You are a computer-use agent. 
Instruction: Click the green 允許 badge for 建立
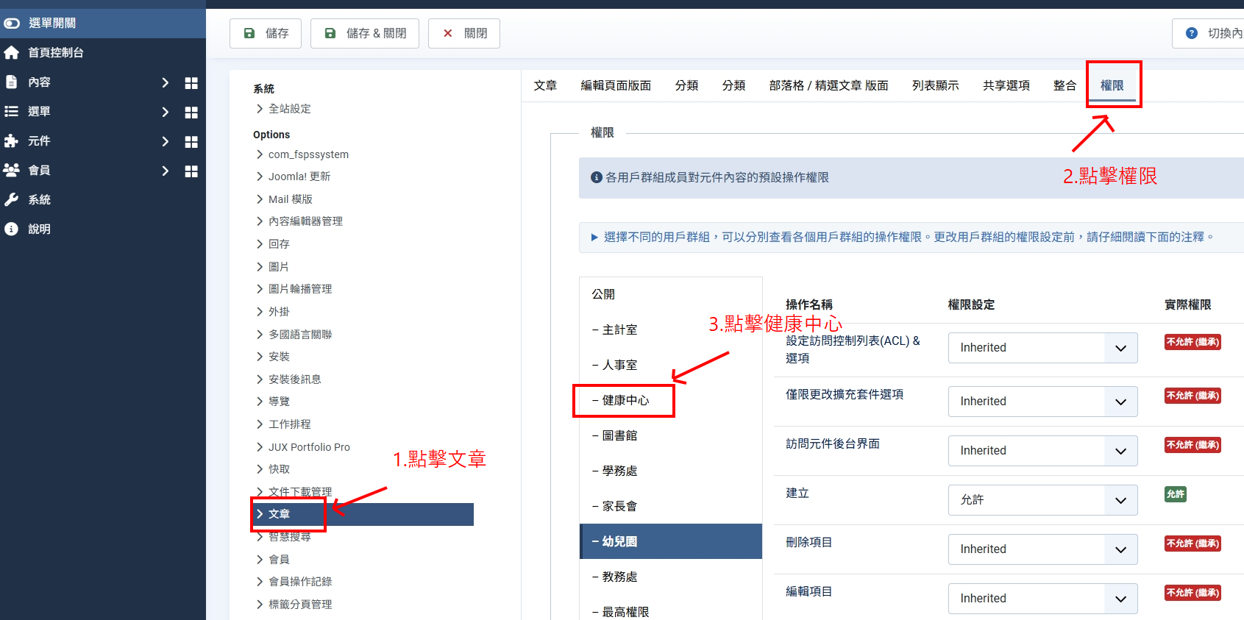pos(1176,494)
